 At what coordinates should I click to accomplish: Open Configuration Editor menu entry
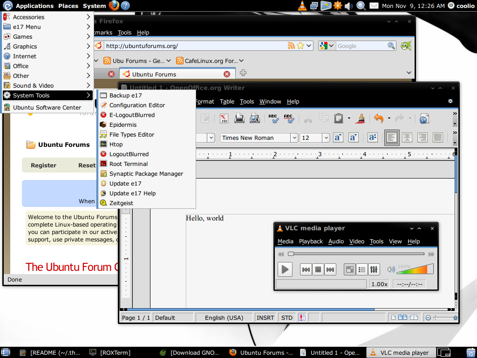[x=146, y=105]
